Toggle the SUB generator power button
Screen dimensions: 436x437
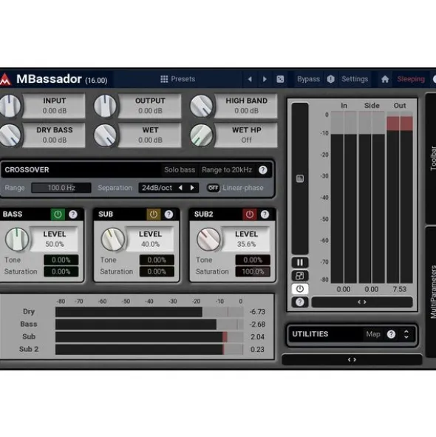click(154, 214)
